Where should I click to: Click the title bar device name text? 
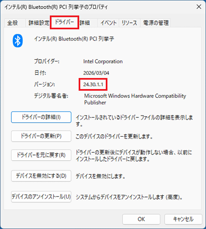(x=56, y=7)
